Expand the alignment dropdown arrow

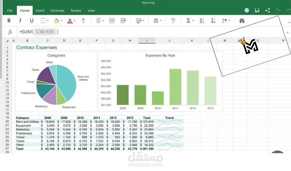point(103,20)
